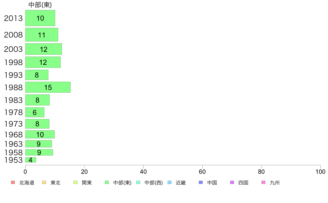The image size is (328, 203).
Task: Select the 1978 bar showing 6
Action: (x=35, y=112)
